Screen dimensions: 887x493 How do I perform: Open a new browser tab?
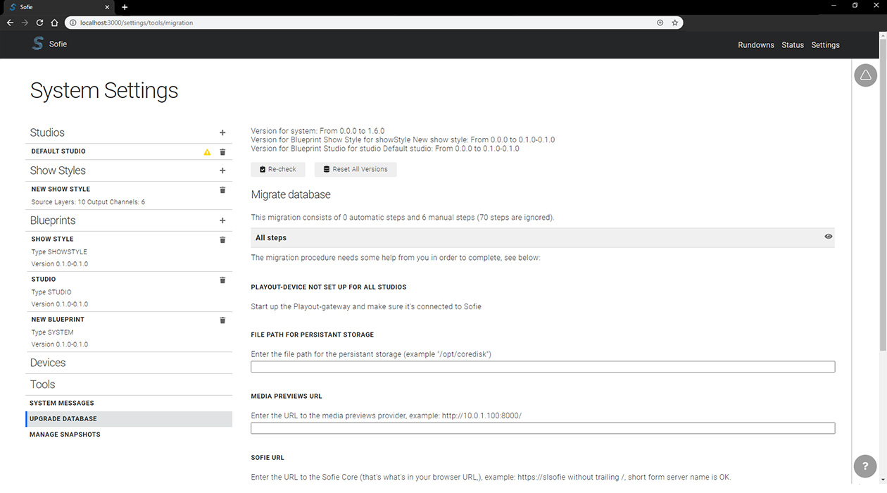coord(125,7)
